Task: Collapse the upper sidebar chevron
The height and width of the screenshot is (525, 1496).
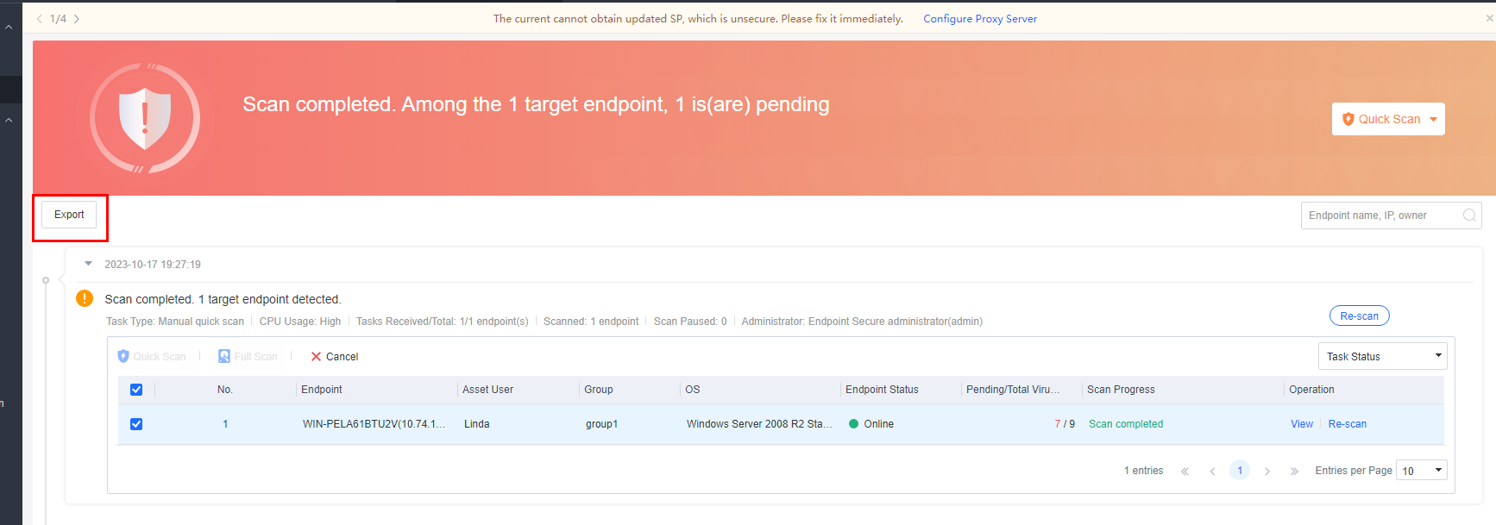Action: pyautogui.click(x=9, y=28)
